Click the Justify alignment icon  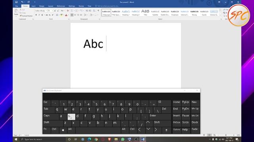pos(81,15)
